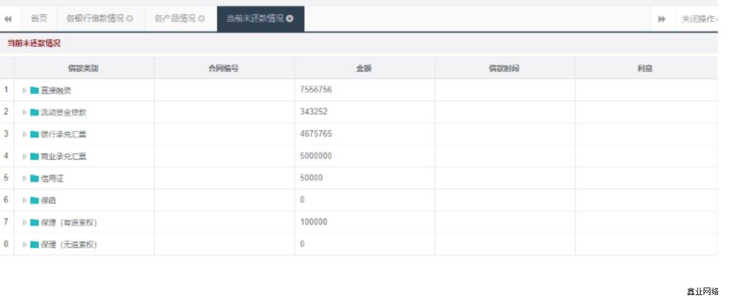Switch to the 首页 tab
The image size is (729, 300).
coord(39,19)
